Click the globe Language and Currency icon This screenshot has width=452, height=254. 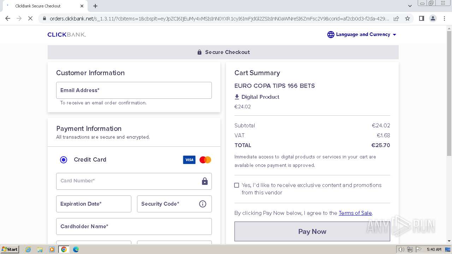tap(331, 35)
